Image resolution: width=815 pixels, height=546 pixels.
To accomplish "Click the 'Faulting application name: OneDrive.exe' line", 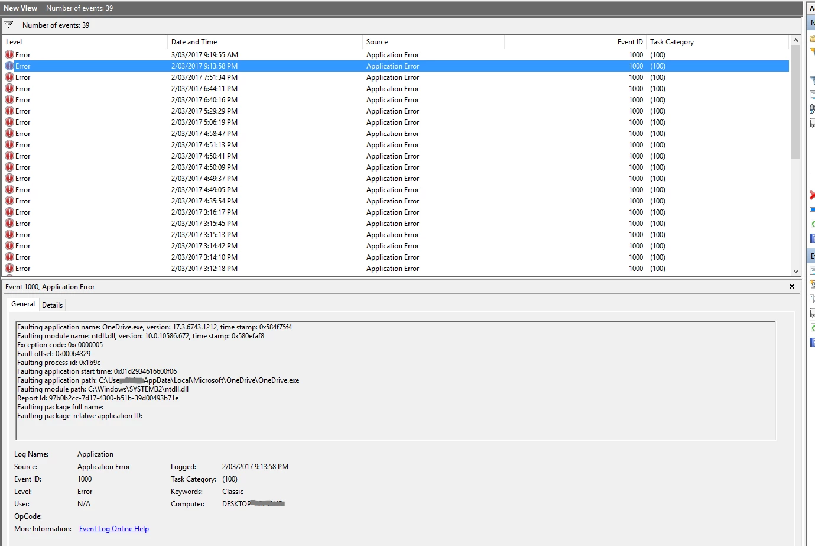I will [x=154, y=327].
